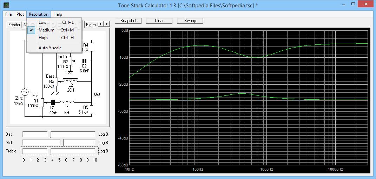Click the scale number 5 below sliders

(59, 160)
